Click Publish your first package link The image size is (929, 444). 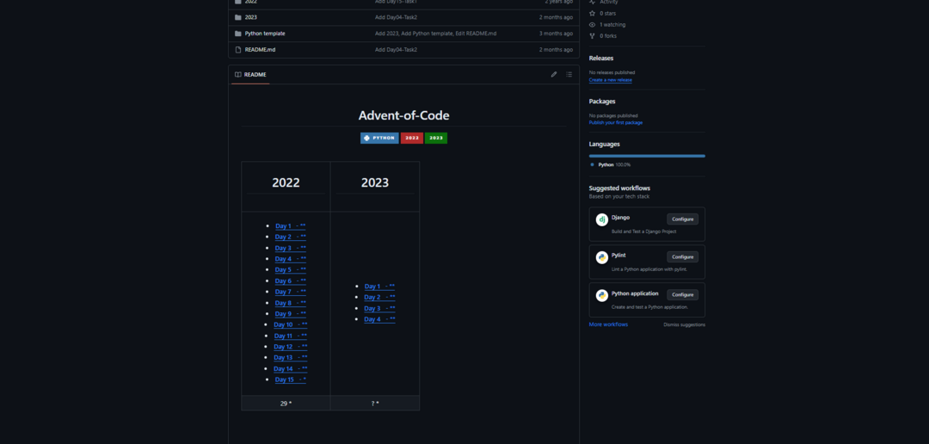pyautogui.click(x=615, y=122)
